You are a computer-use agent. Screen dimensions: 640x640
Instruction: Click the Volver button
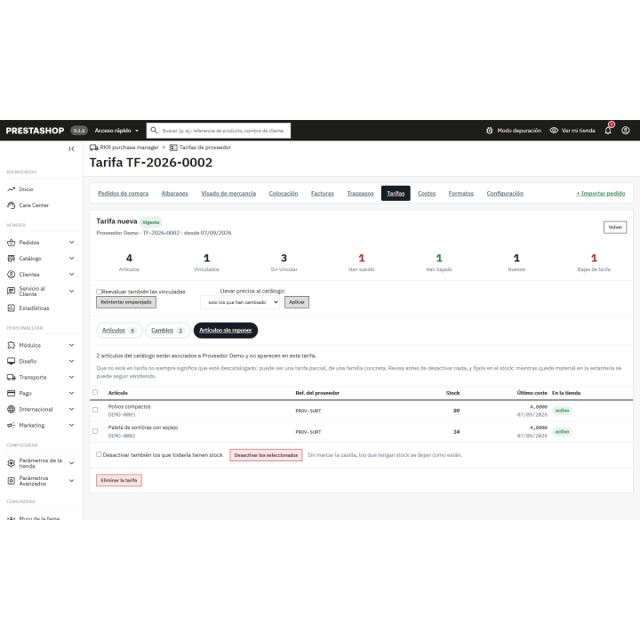(x=615, y=228)
